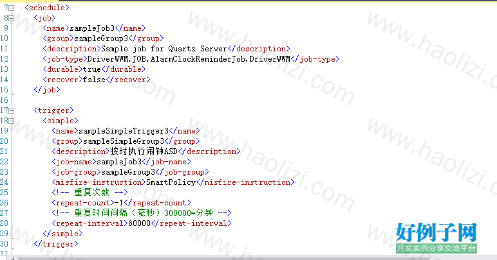497x260 pixels.
Task: Click the recover value false
Action: (94, 80)
